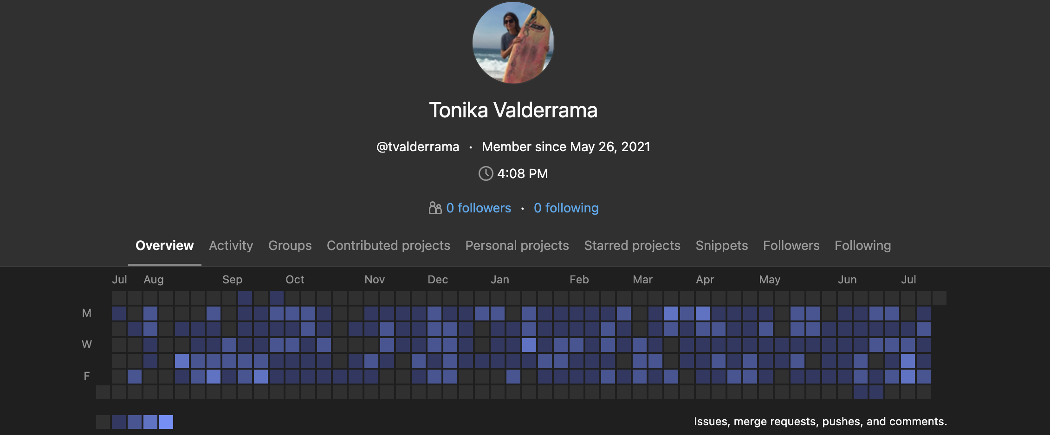Click the 4:08 PM local time text

point(522,173)
